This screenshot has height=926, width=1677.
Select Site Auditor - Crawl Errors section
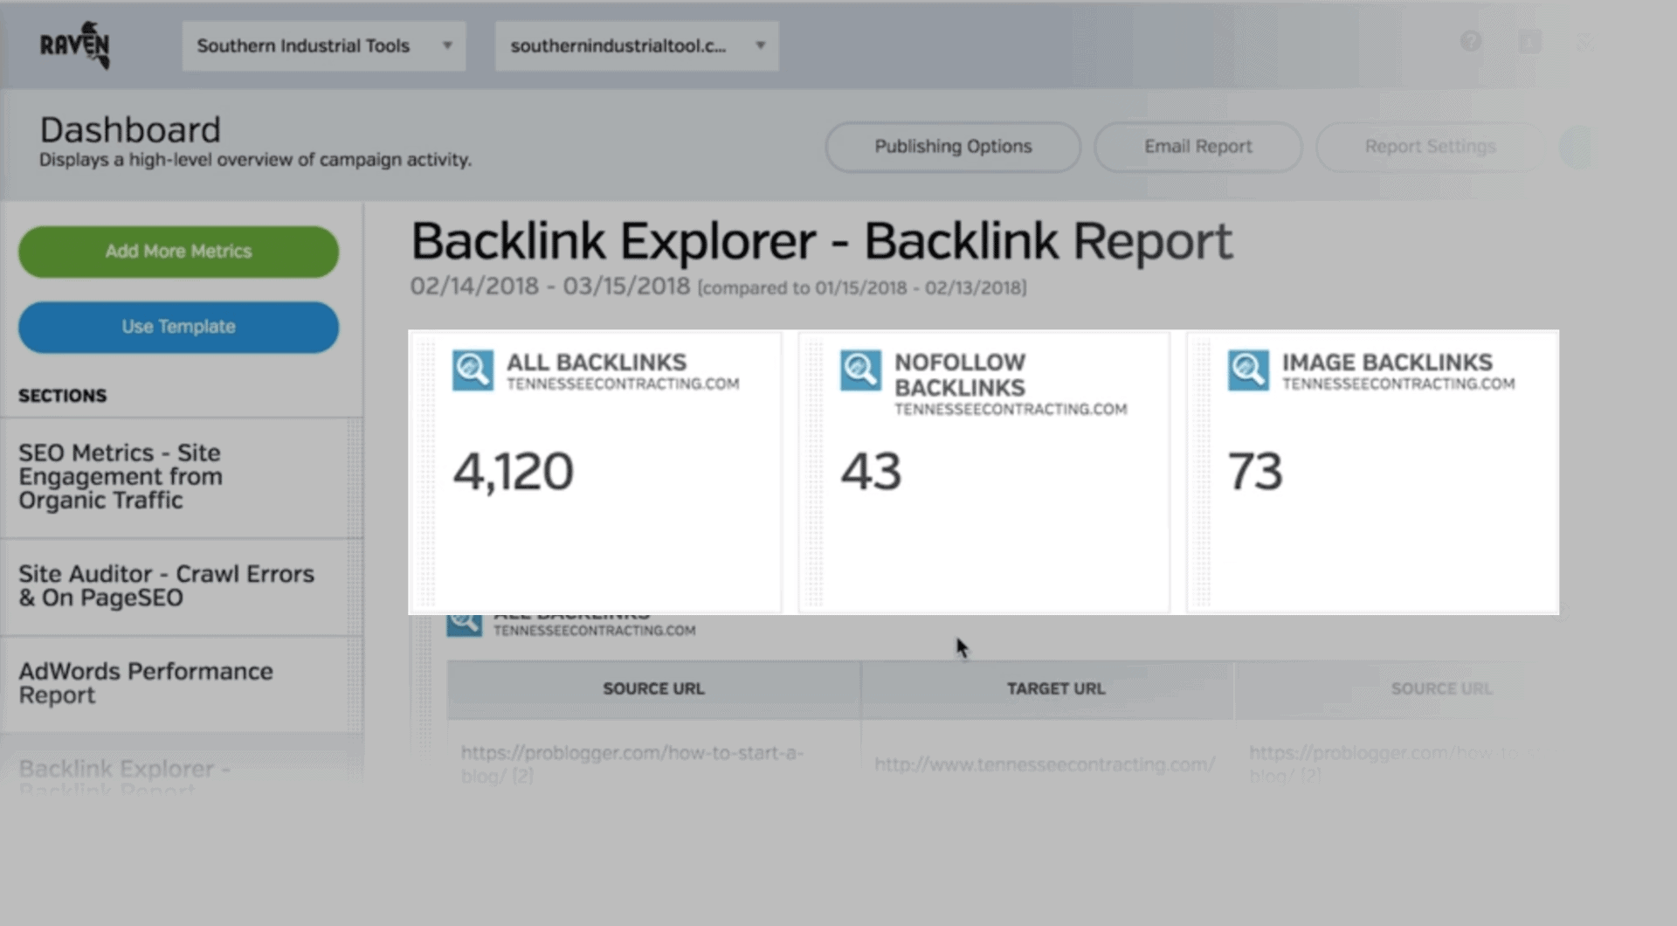166,586
